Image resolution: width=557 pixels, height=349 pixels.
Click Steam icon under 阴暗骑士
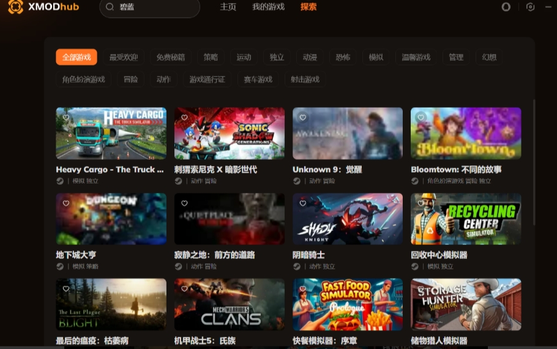297,266
